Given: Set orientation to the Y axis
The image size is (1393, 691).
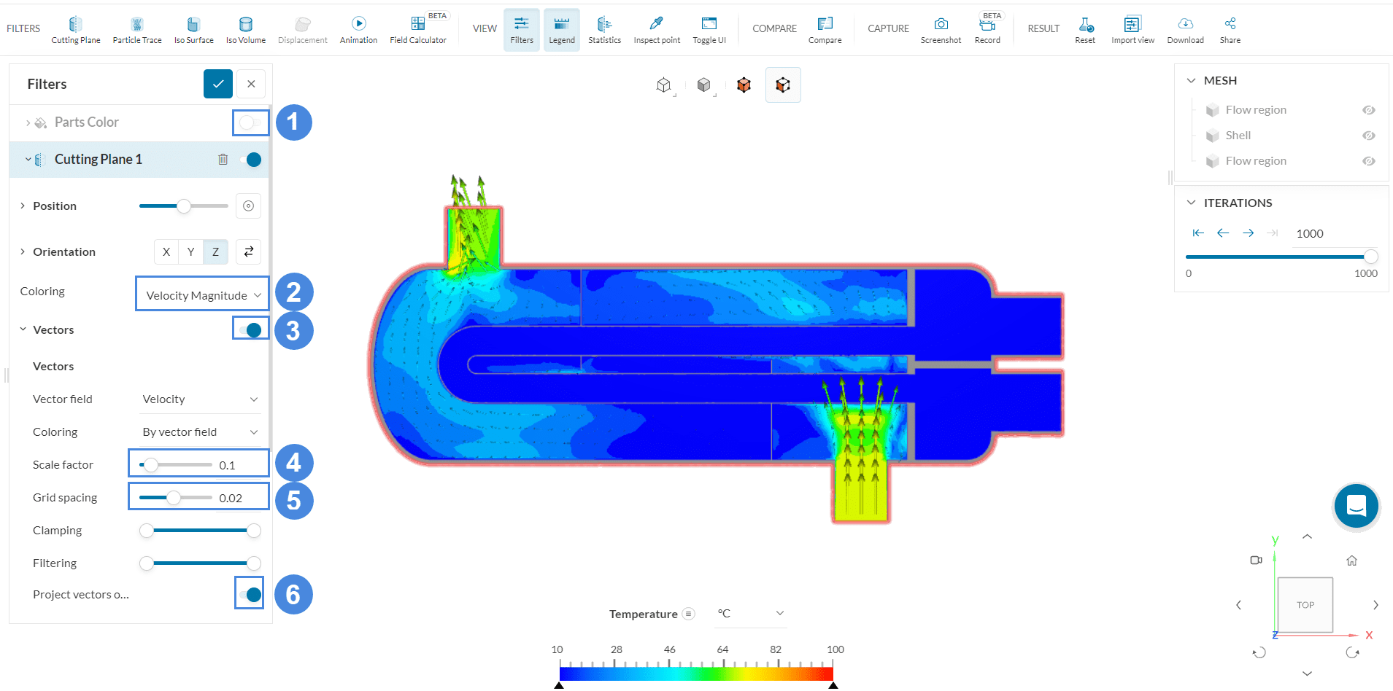Looking at the screenshot, I should (191, 251).
